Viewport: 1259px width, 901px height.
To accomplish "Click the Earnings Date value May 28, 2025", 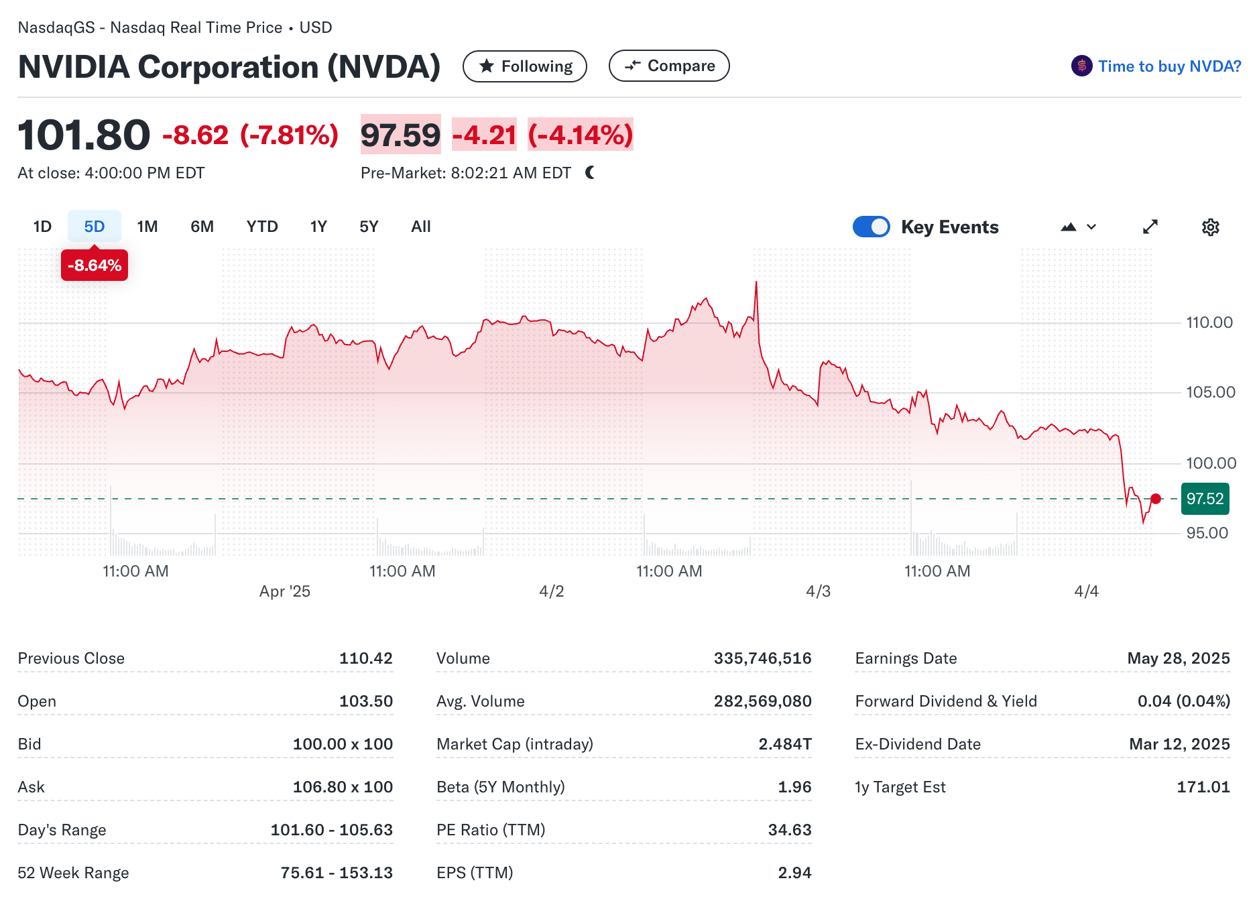I will pos(1179,658).
